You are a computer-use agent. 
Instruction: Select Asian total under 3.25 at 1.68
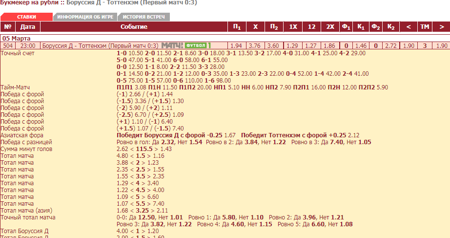pyautogui.click(x=122, y=211)
